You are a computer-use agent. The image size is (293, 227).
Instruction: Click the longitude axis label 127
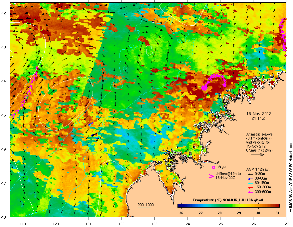tap(286, 224)
